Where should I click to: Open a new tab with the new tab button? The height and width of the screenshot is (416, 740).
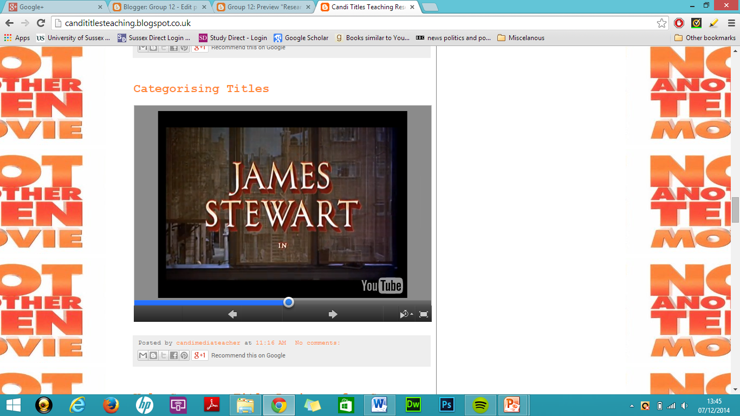tap(430, 8)
